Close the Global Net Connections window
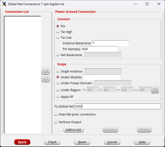Viewport: 165px width, 147px height. tap(159, 4)
